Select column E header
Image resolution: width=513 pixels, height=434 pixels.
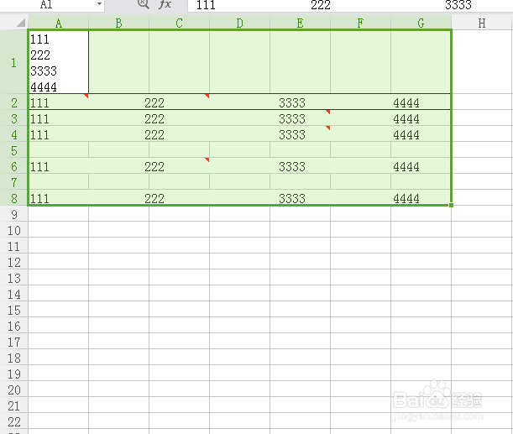301,23
